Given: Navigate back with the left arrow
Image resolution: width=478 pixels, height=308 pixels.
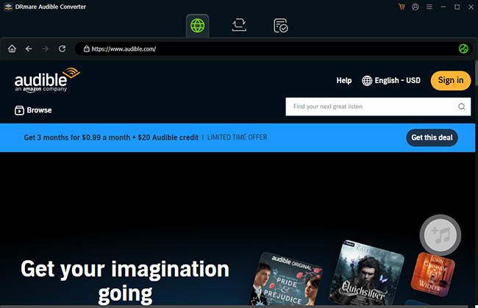Looking at the screenshot, I should (29, 49).
